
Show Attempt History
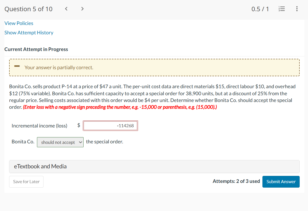coord(29,33)
